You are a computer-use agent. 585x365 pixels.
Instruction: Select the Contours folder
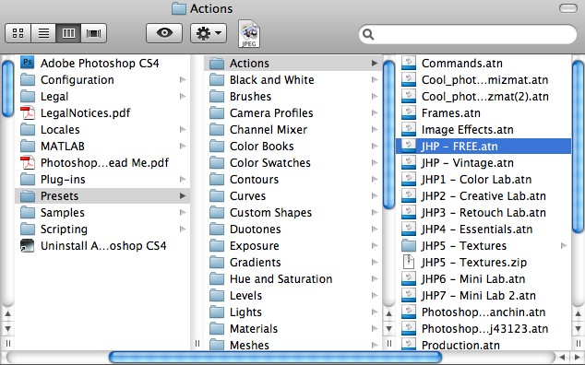point(292,180)
